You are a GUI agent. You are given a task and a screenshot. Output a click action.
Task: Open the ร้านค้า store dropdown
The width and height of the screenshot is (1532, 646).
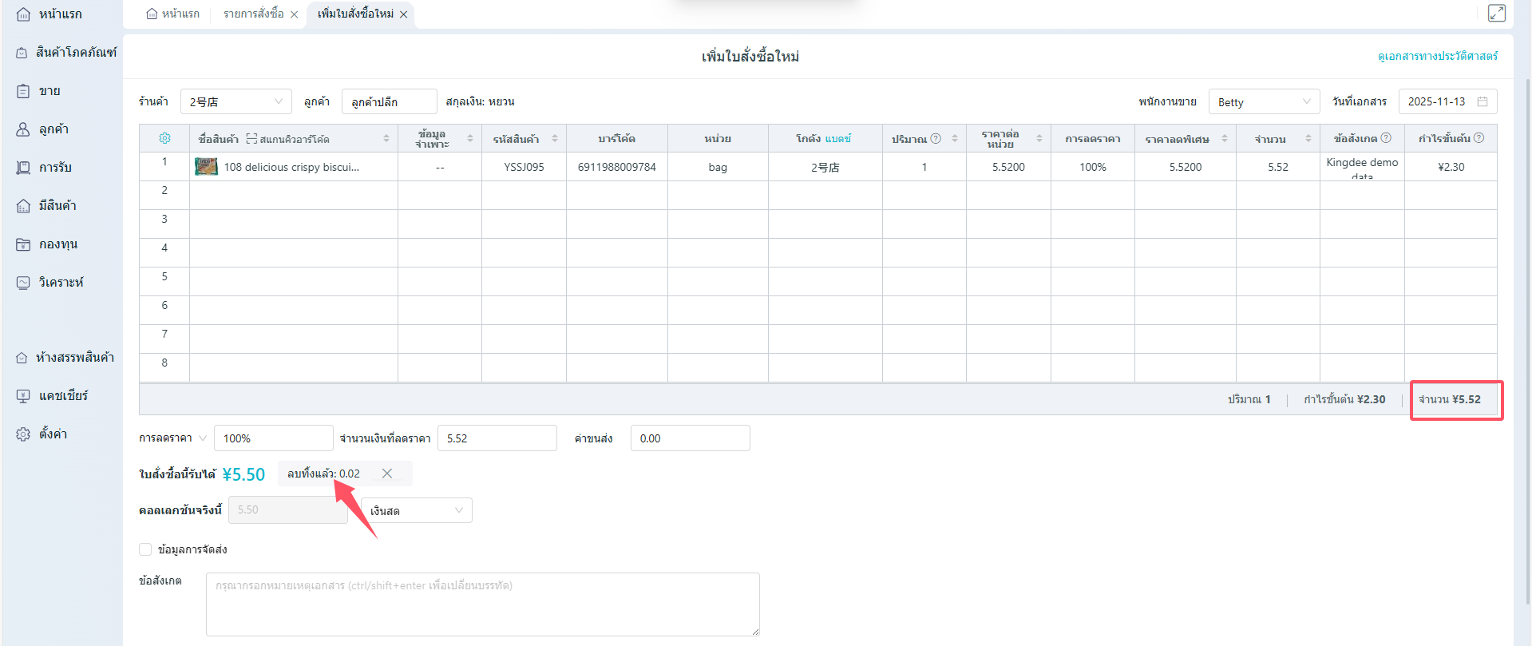click(x=236, y=101)
